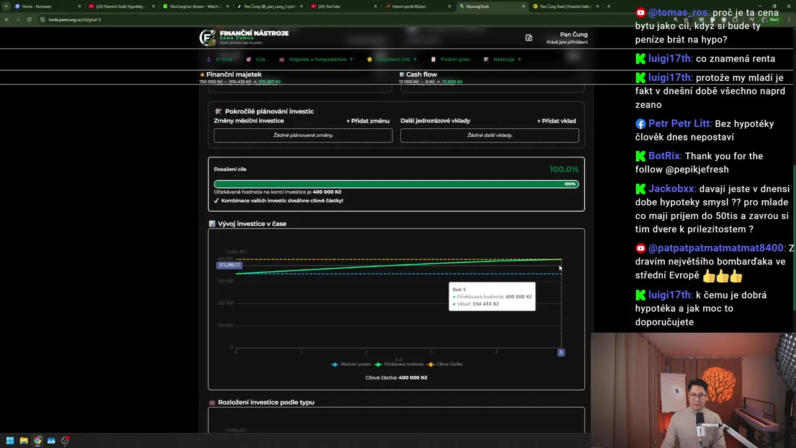Switch to Home - Restream tab
This screenshot has width=796, height=448.
point(47,6)
